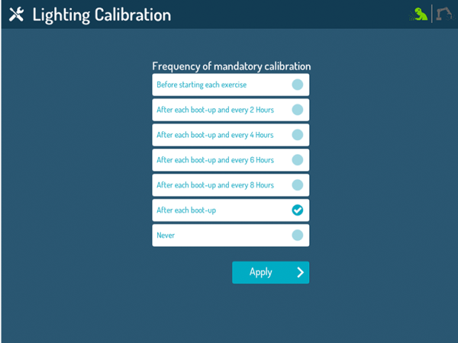Click 'After each boot-up and every 8 Hours' text
The width and height of the screenshot is (458, 343).
(x=215, y=185)
